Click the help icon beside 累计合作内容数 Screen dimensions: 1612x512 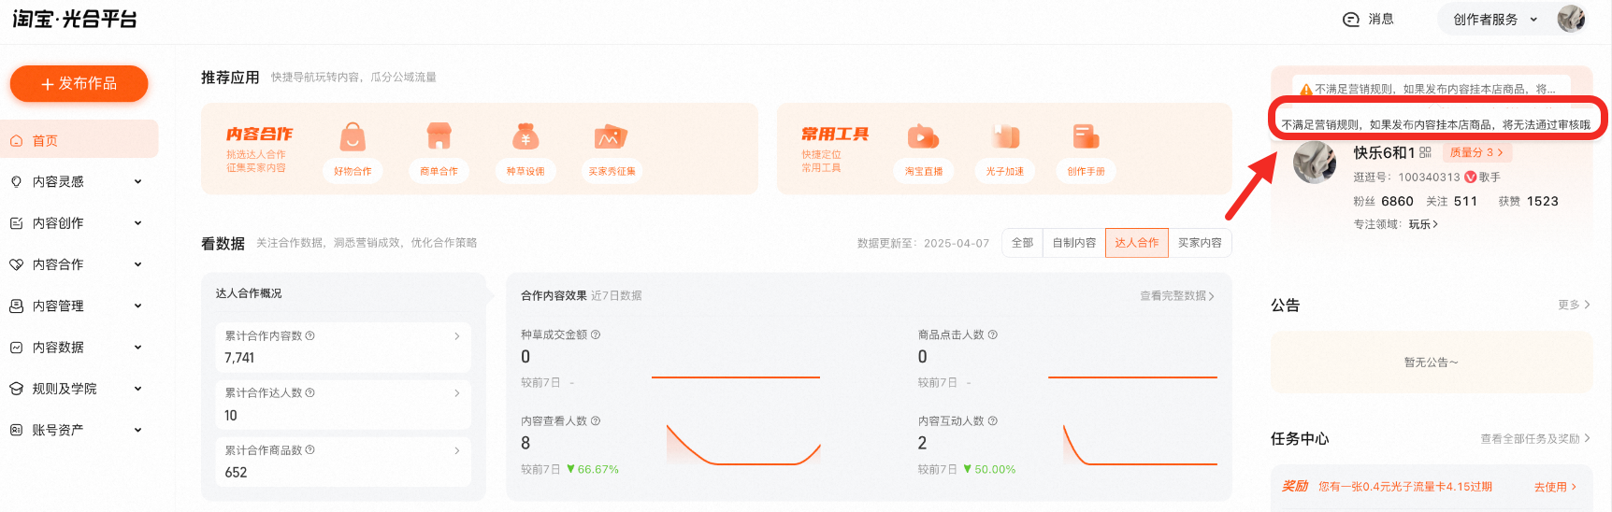point(310,335)
